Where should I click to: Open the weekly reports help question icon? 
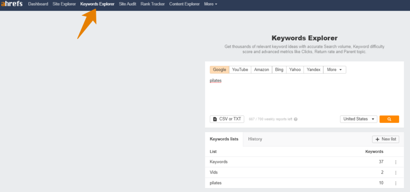295,119
